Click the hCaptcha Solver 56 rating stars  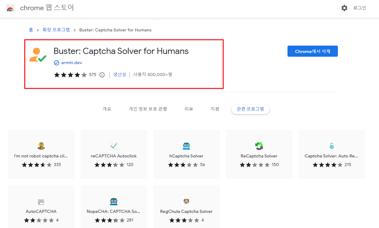[x=183, y=165]
